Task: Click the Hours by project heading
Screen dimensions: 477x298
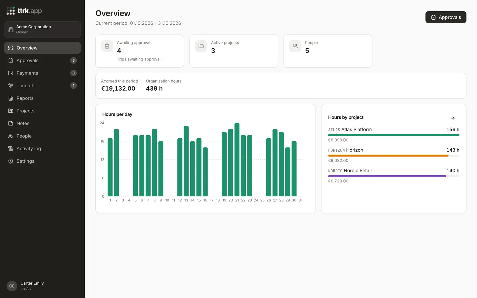Action: pyautogui.click(x=346, y=117)
